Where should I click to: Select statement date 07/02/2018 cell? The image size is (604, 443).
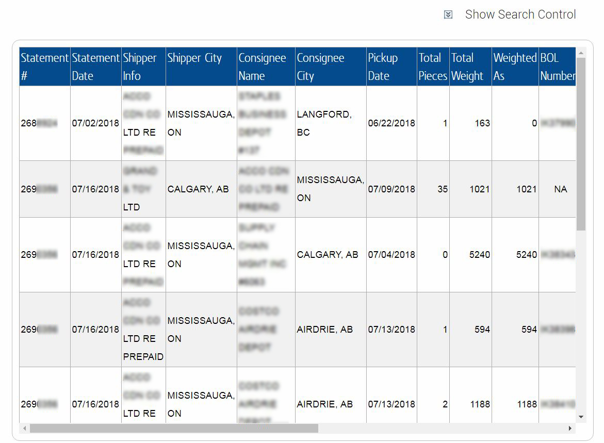pos(96,123)
